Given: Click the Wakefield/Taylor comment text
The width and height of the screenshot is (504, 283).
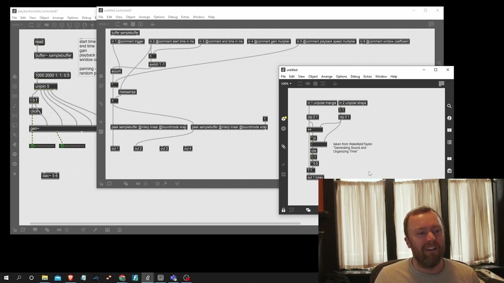Looking at the screenshot, I should tap(353, 148).
